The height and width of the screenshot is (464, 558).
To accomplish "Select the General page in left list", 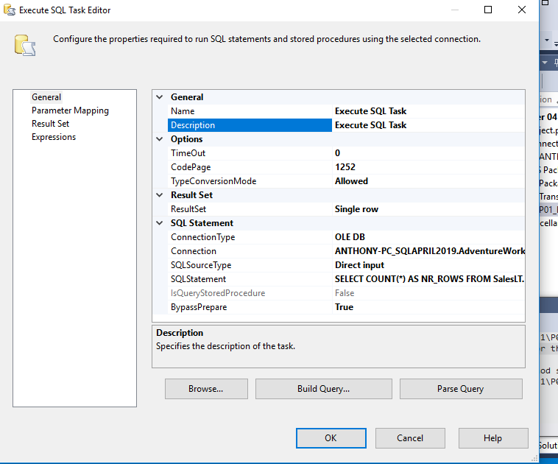I will click(x=46, y=97).
